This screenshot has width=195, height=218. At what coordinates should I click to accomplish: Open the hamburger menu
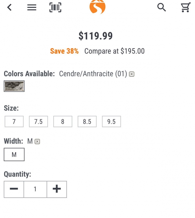32,7
